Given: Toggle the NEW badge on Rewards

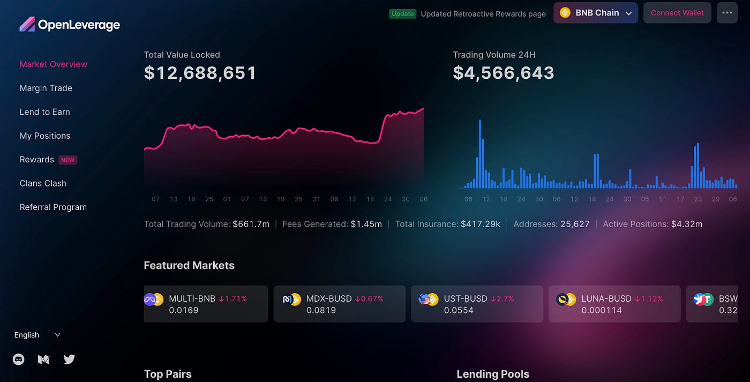Looking at the screenshot, I should click(x=68, y=160).
